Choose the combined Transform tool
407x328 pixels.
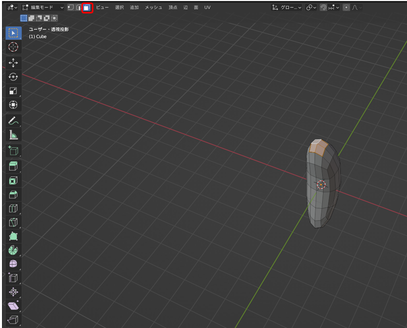coord(13,105)
